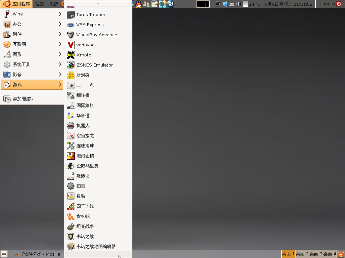Start 韦诺之战 game
Image resolution: width=345 pixels, height=258 pixels.
98,236
